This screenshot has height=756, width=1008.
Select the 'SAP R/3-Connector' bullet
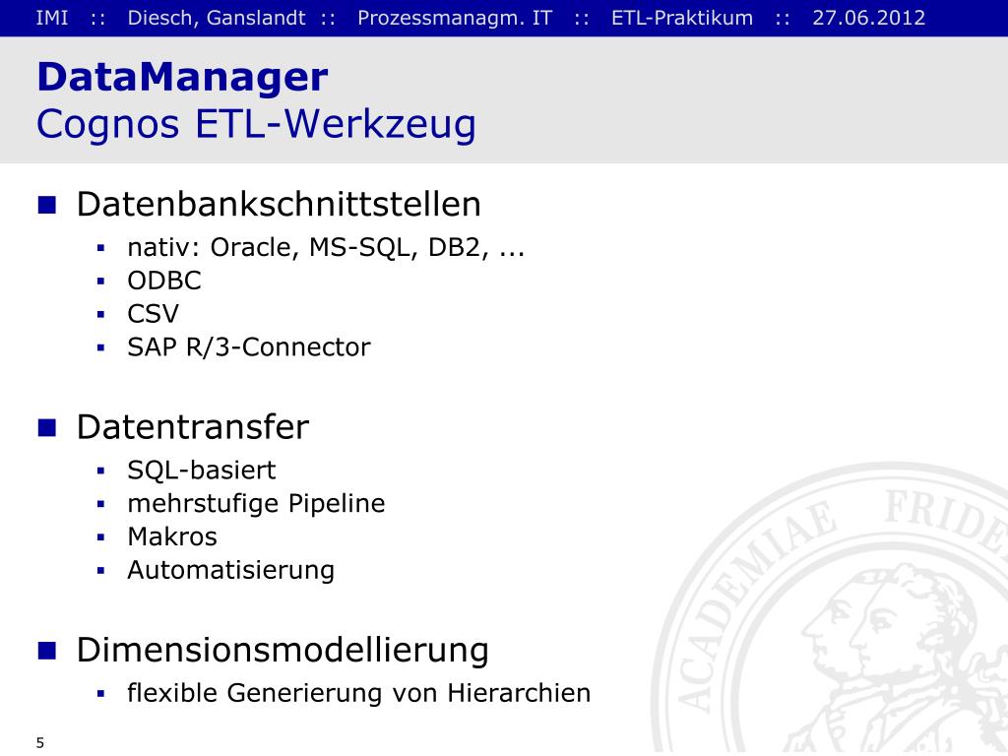pyautogui.click(x=249, y=347)
